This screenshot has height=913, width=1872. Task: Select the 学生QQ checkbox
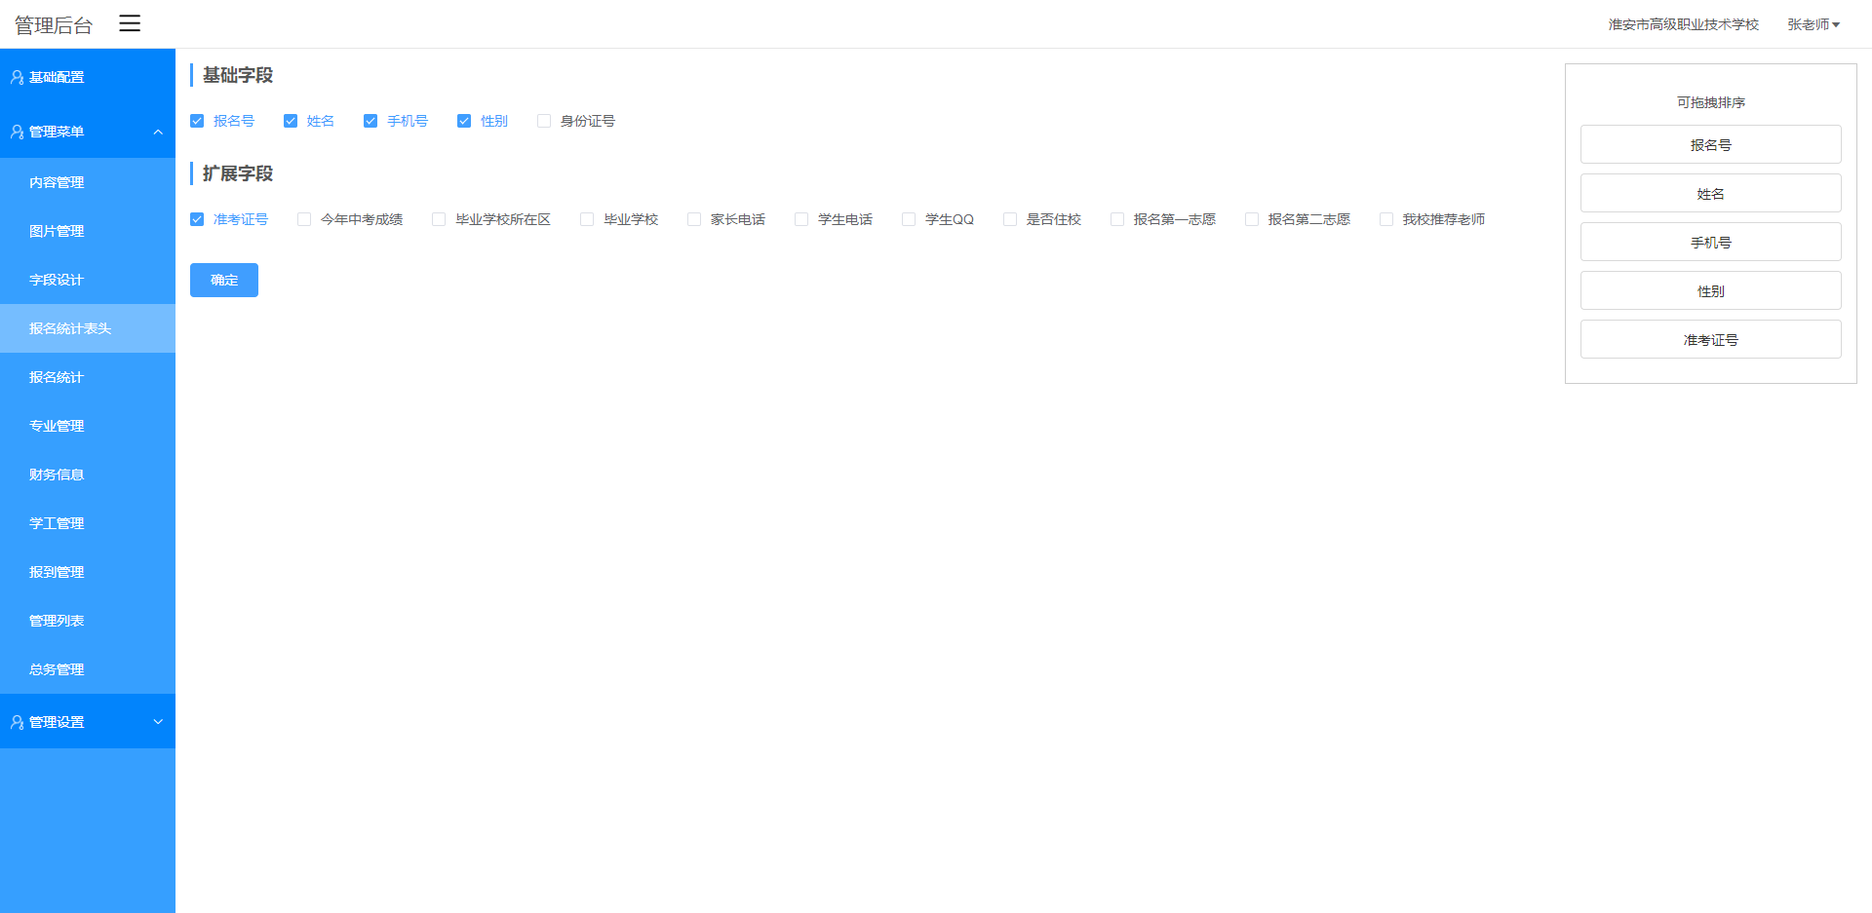(909, 219)
